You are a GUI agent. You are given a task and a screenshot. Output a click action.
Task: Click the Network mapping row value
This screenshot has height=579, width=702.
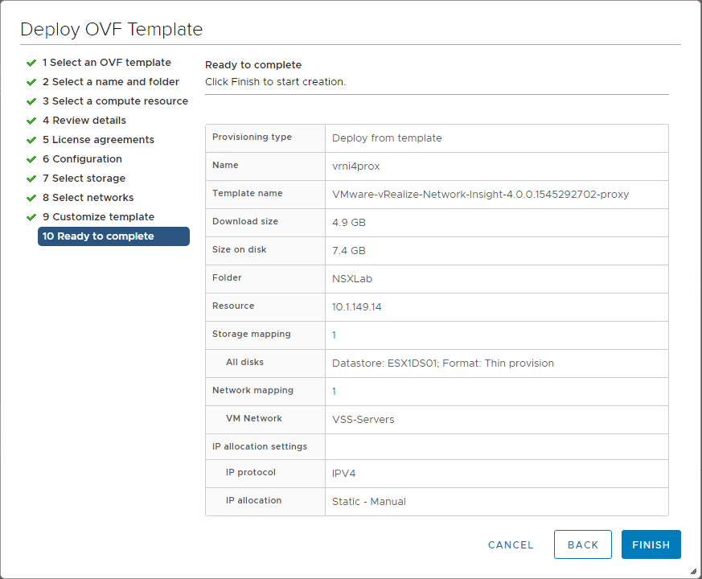tap(335, 391)
